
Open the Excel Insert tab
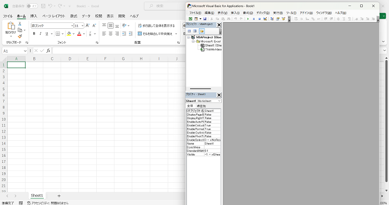coord(34,16)
